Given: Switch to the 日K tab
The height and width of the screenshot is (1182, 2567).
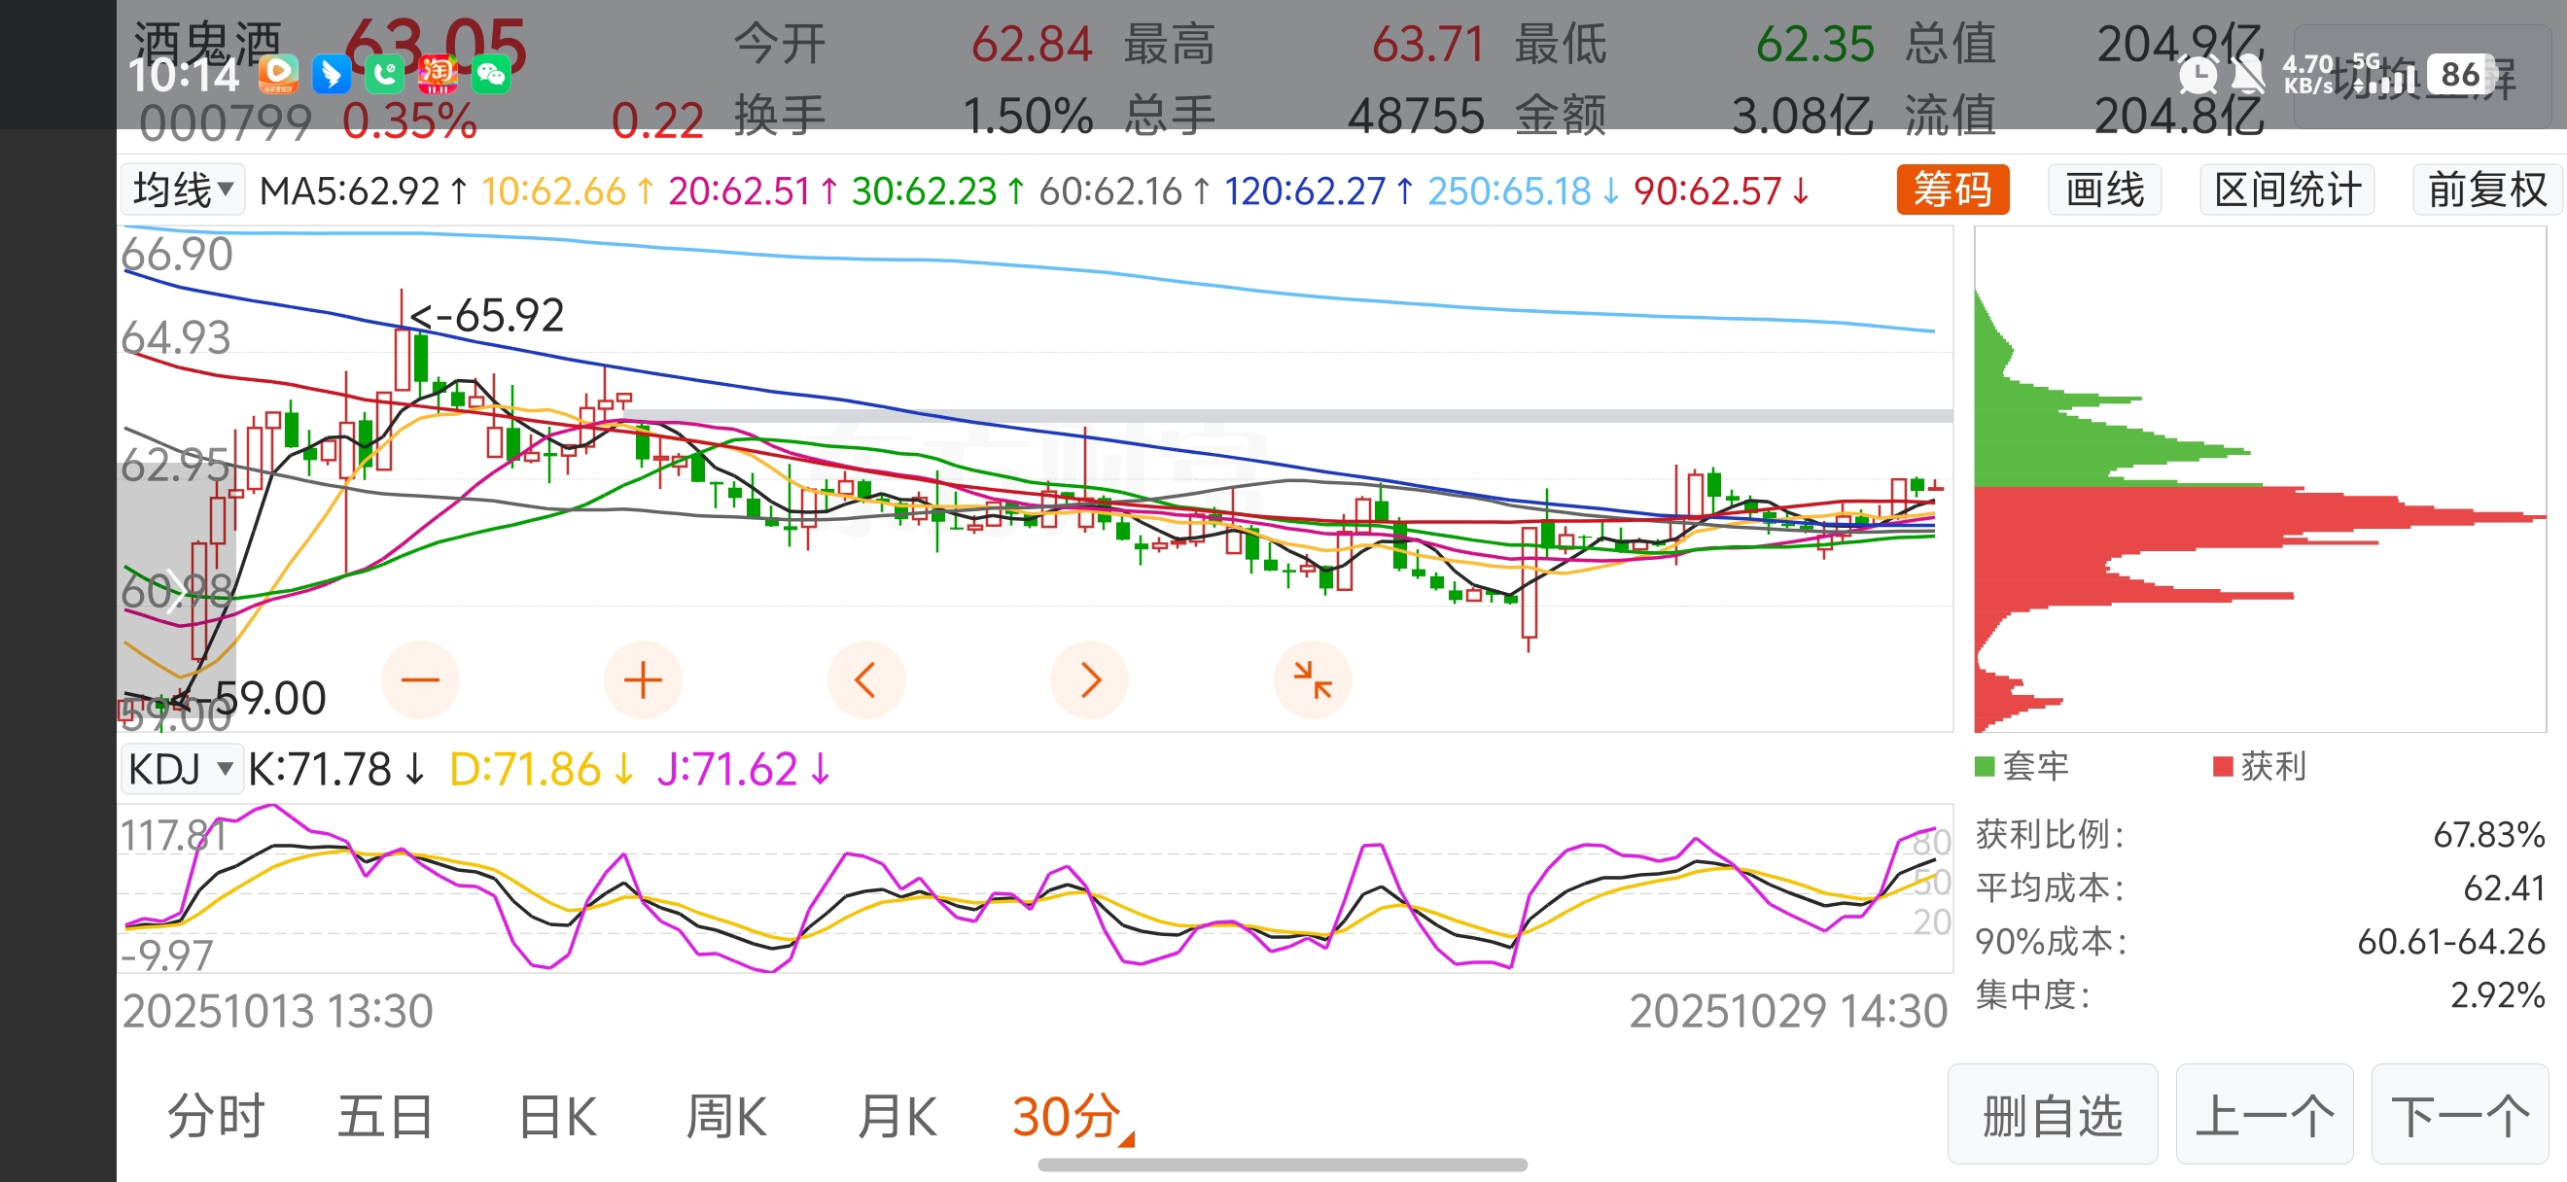Looking at the screenshot, I should (557, 1116).
